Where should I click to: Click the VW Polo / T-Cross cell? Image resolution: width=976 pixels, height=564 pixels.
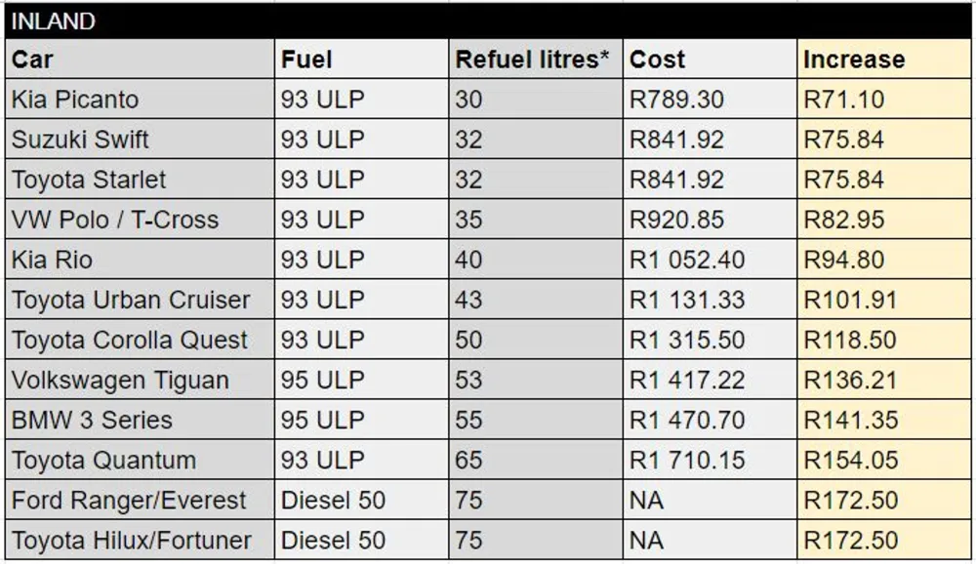(x=140, y=220)
